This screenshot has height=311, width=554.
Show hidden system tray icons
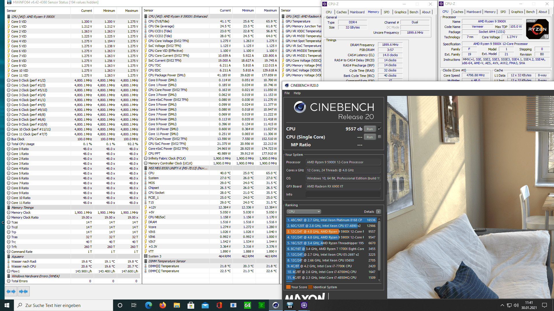[x=502, y=305]
